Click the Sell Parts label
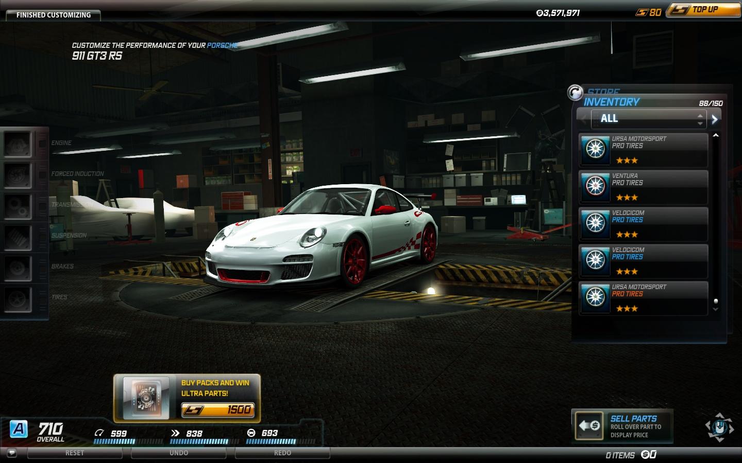This screenshot has width=742, height=463. tap(633, 419)
